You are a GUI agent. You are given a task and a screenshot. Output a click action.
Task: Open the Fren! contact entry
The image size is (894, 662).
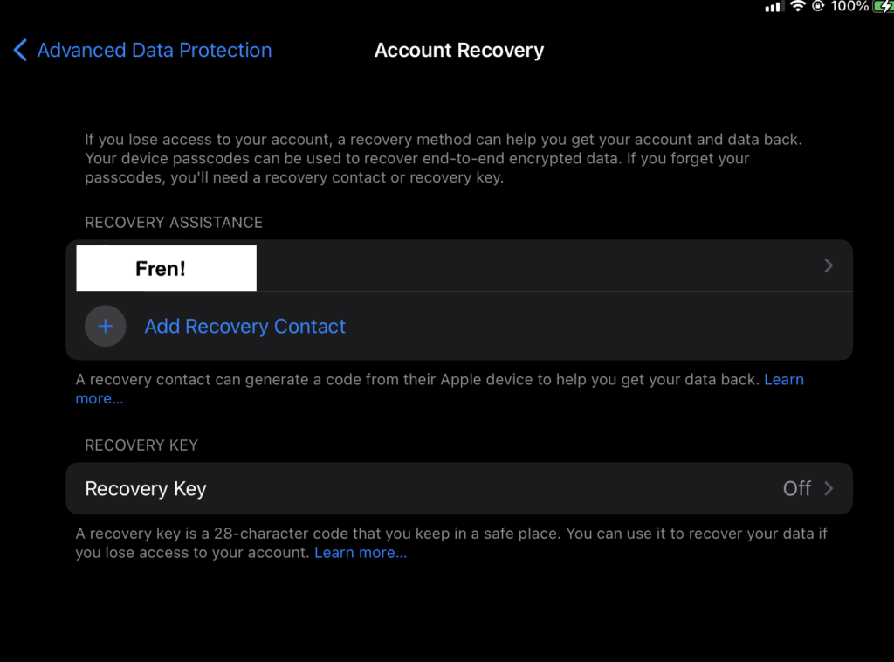[x=459, y=265]
